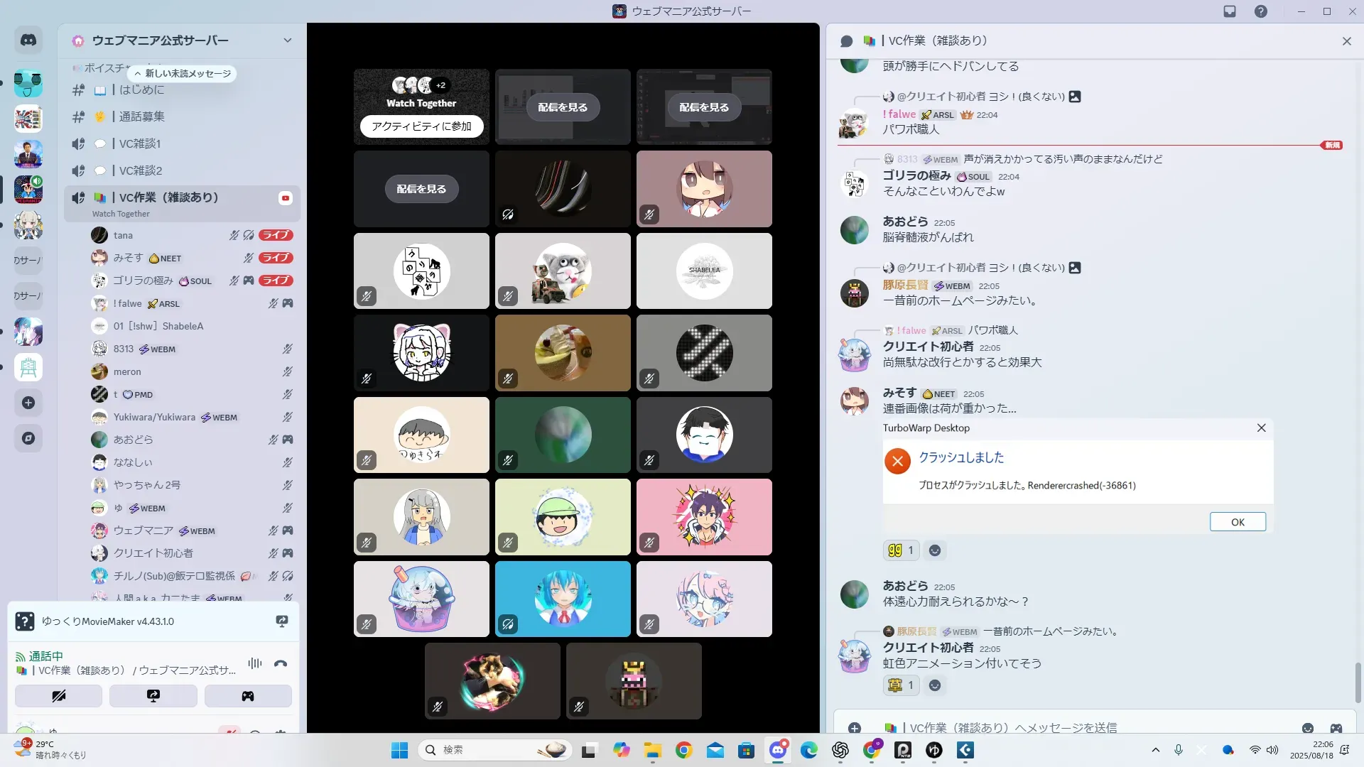1364x767 pixels.
Task: Toggle camera on in voice panel
Action: 58,696
